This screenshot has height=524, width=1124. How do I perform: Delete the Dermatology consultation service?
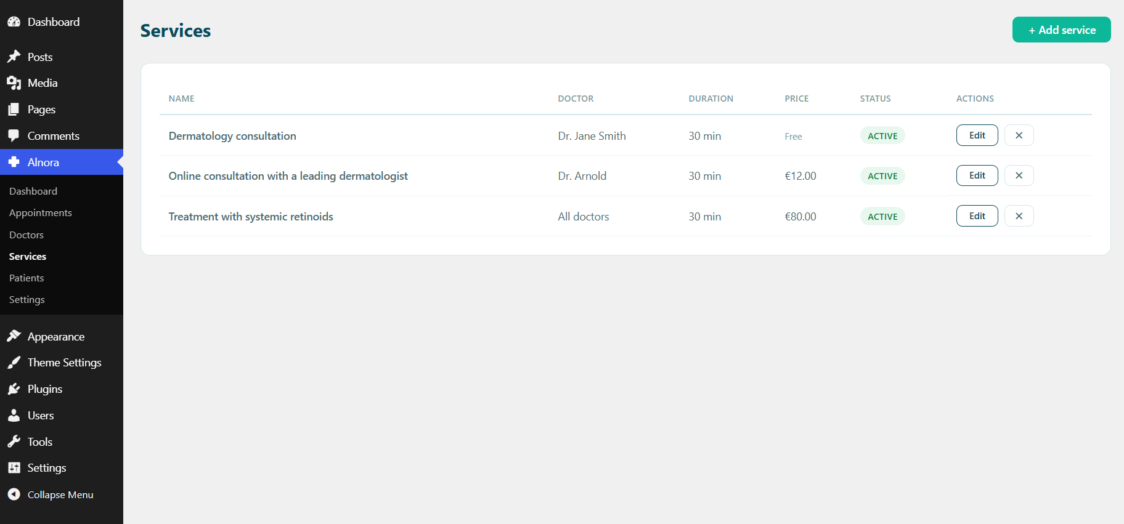coord(1019,135)
